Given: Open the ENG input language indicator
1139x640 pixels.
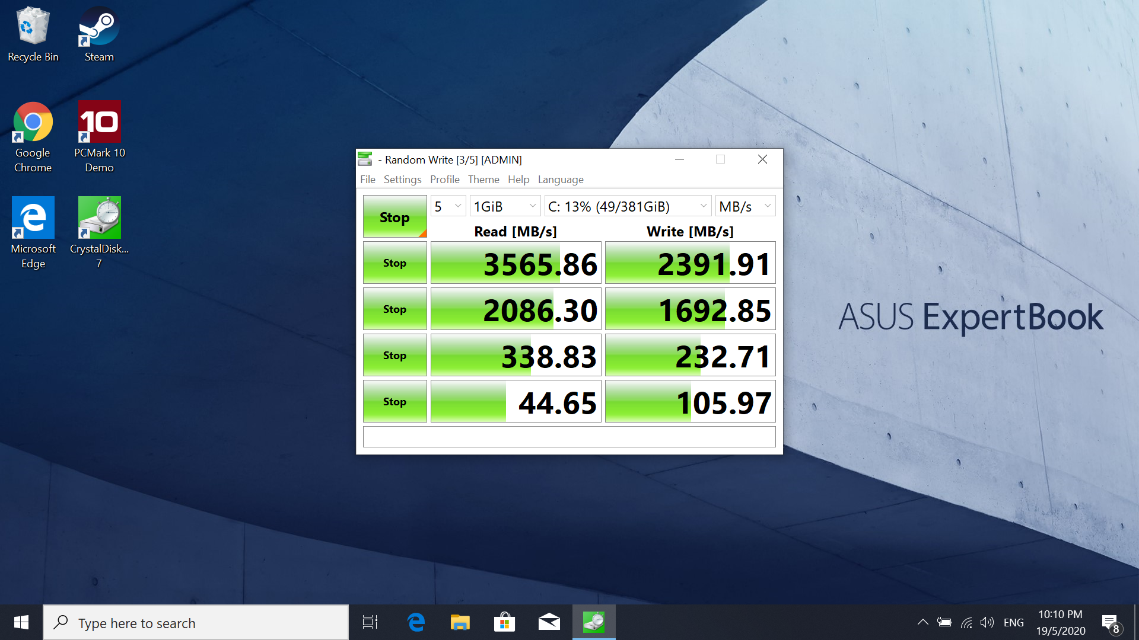Looking at the screenshot, I should click(x=1014, y=622).
